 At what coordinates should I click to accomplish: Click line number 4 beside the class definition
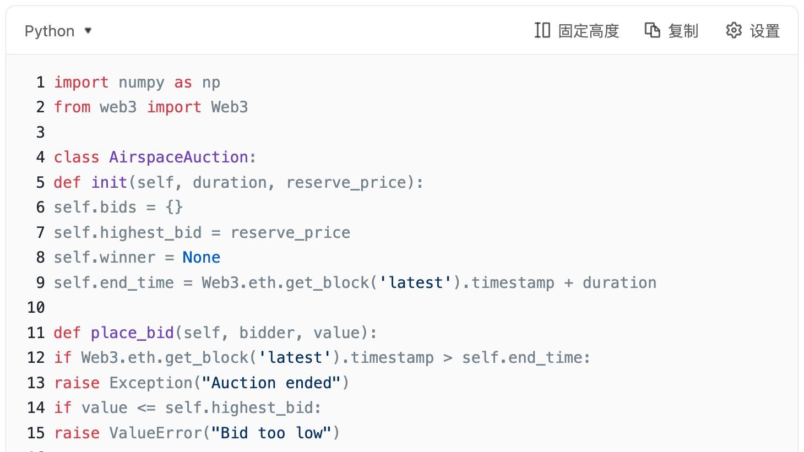[x=40, y=157]
